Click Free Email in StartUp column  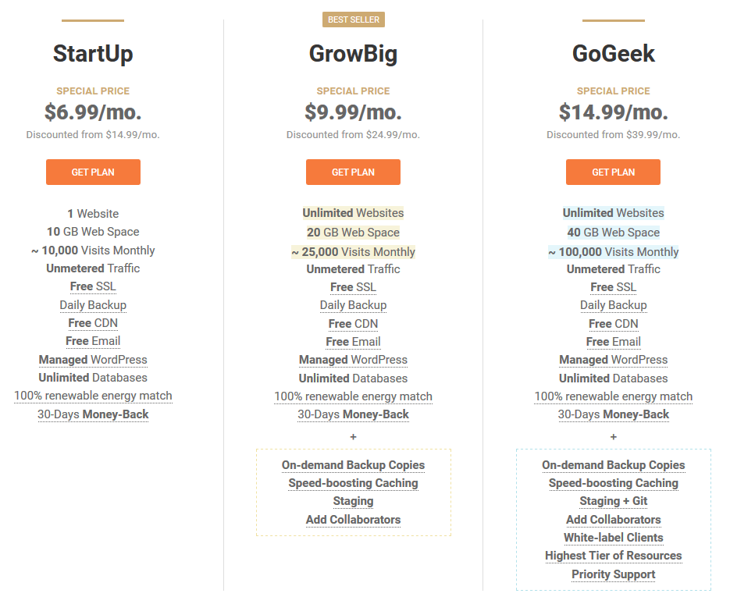tap(93, 341)
